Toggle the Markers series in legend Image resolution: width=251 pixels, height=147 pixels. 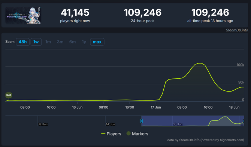coord(137,134)
